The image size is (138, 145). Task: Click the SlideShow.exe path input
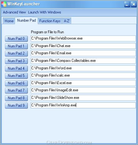[83, 98]
